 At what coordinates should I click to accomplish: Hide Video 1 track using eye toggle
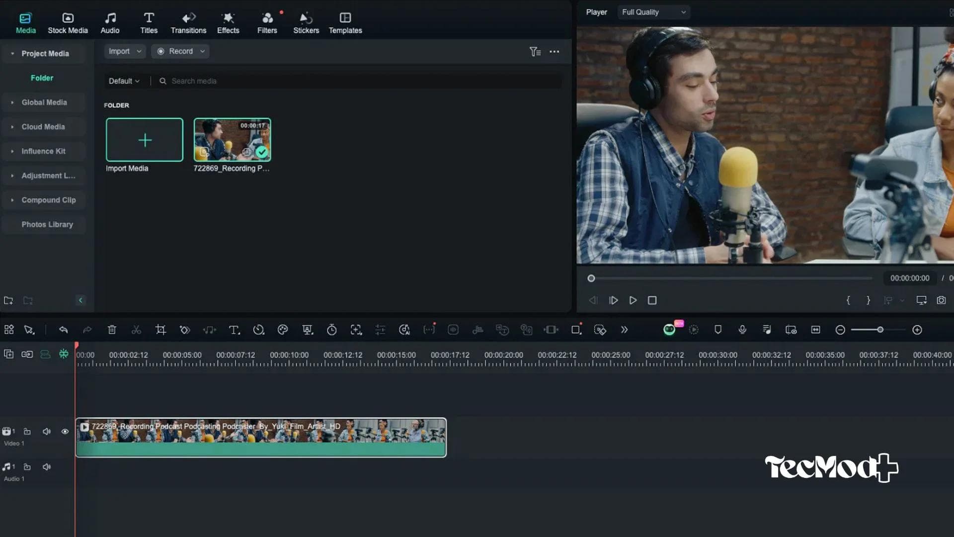point(65,432)
